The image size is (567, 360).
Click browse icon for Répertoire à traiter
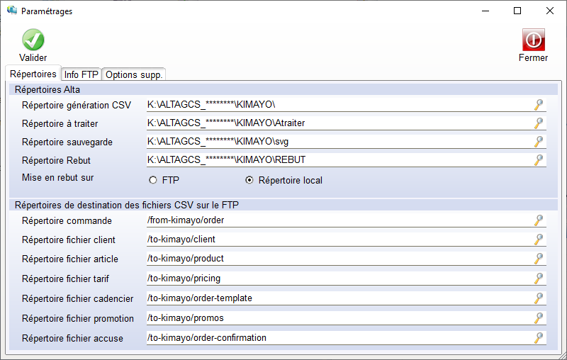539,123
